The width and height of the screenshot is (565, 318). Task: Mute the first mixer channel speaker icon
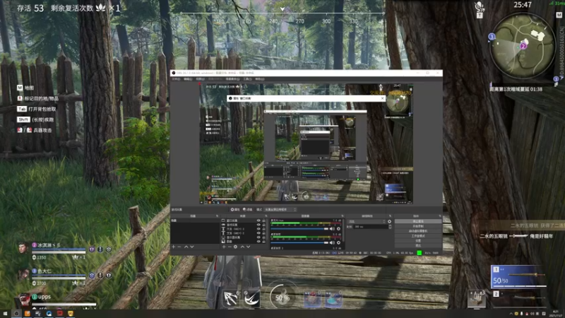pyautogui.click(x=332, y=228)
